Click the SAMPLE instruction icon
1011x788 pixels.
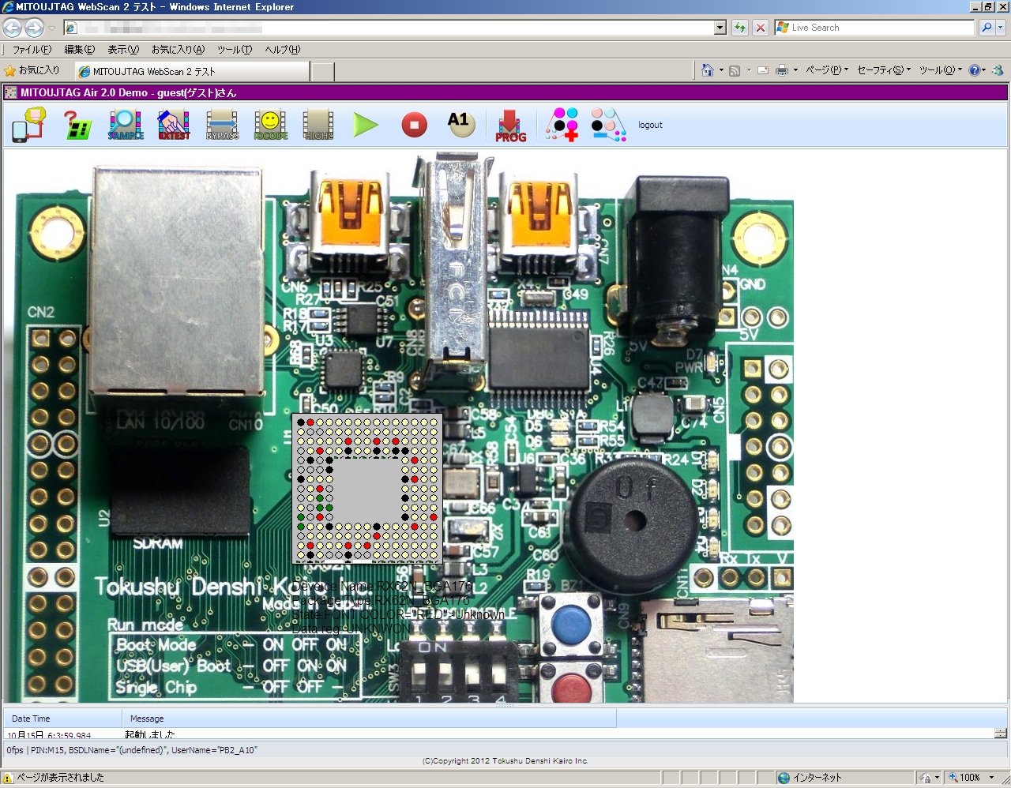coord(126,125)
